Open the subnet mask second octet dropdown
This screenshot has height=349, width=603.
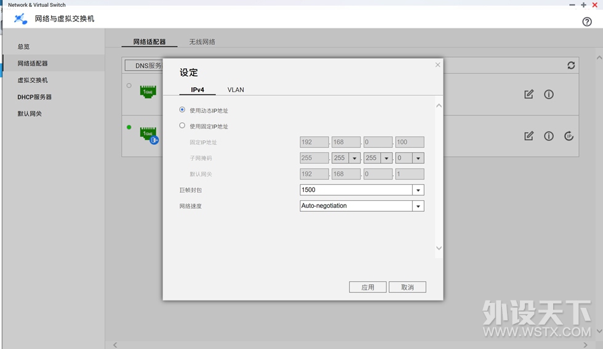[x=354, y=158]
